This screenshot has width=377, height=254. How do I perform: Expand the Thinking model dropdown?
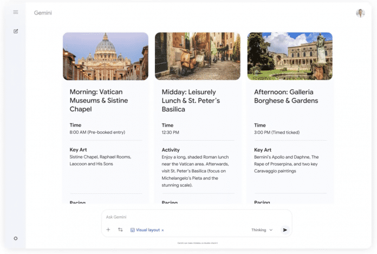pyautogui.click(x=262, y=230)
